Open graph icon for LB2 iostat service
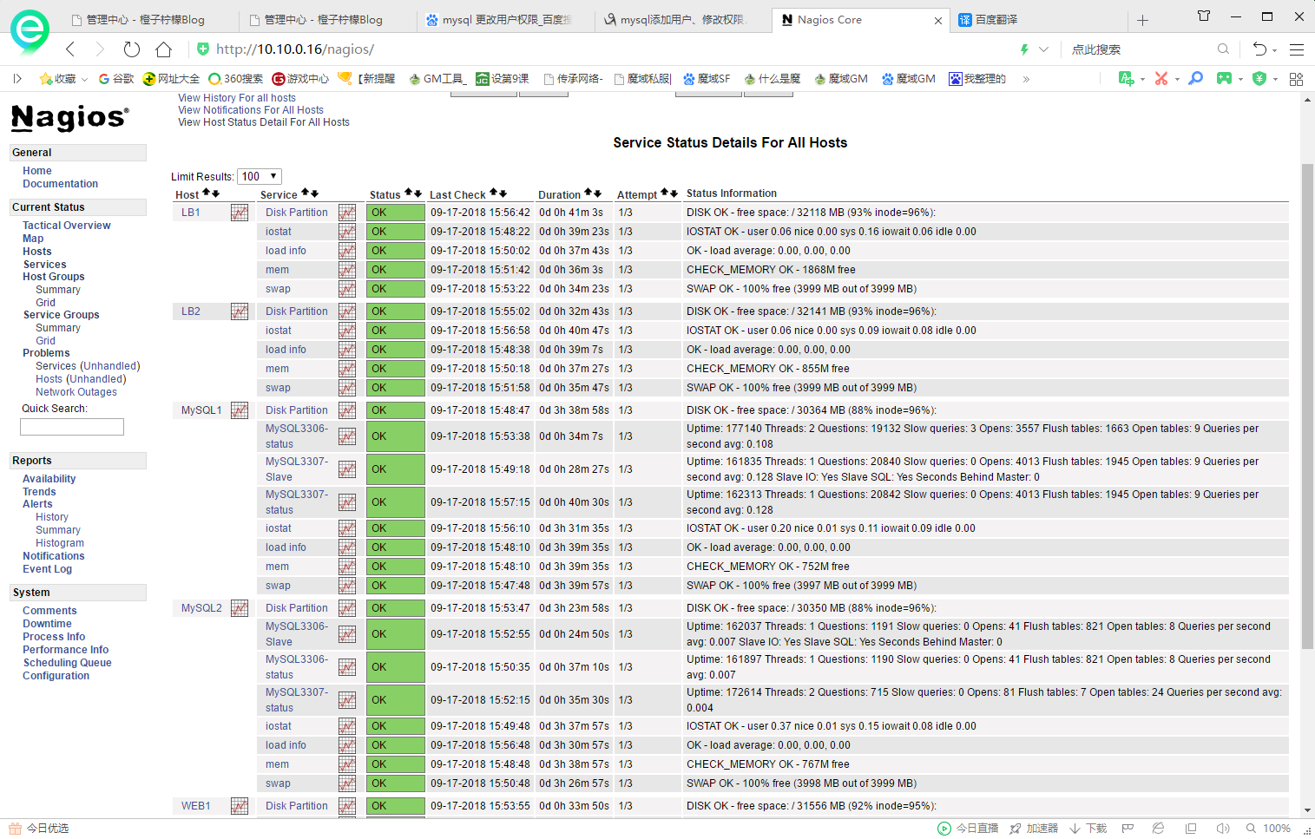 (347, 331)
